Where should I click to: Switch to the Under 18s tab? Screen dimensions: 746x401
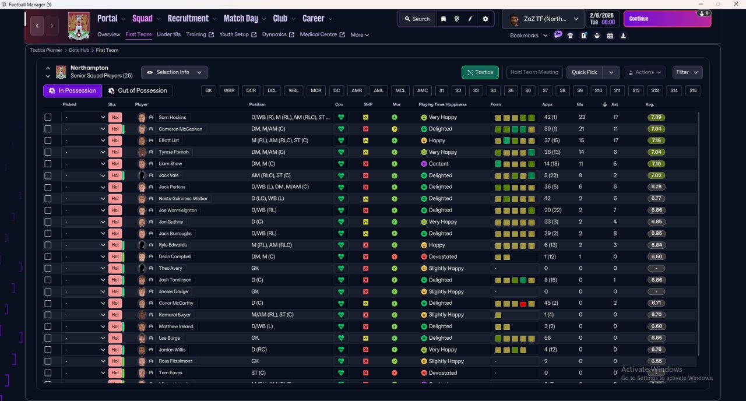(x=168, y=34)
